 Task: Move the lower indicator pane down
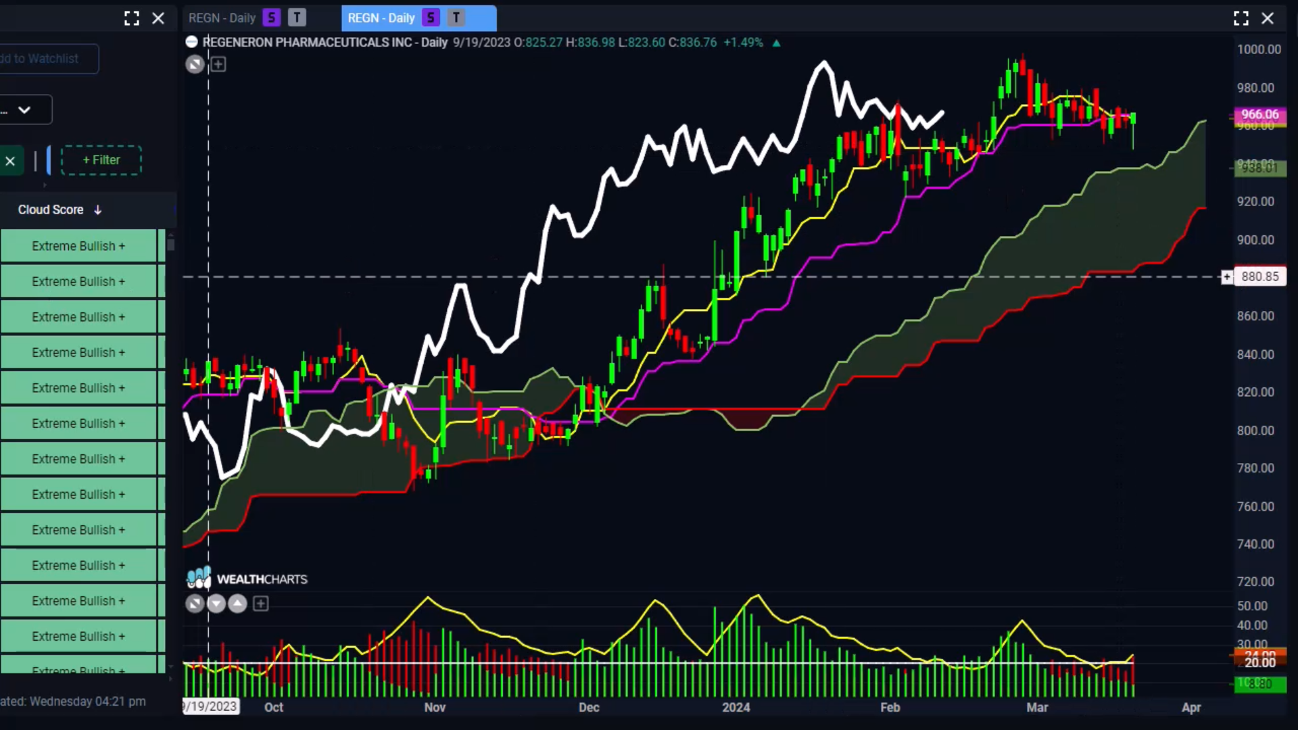(x=216, y=603)
